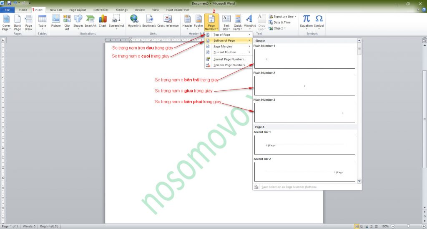Switch to the Page Layout tab
The height and width of the screenshot is (229, 427).
[77, 10]
